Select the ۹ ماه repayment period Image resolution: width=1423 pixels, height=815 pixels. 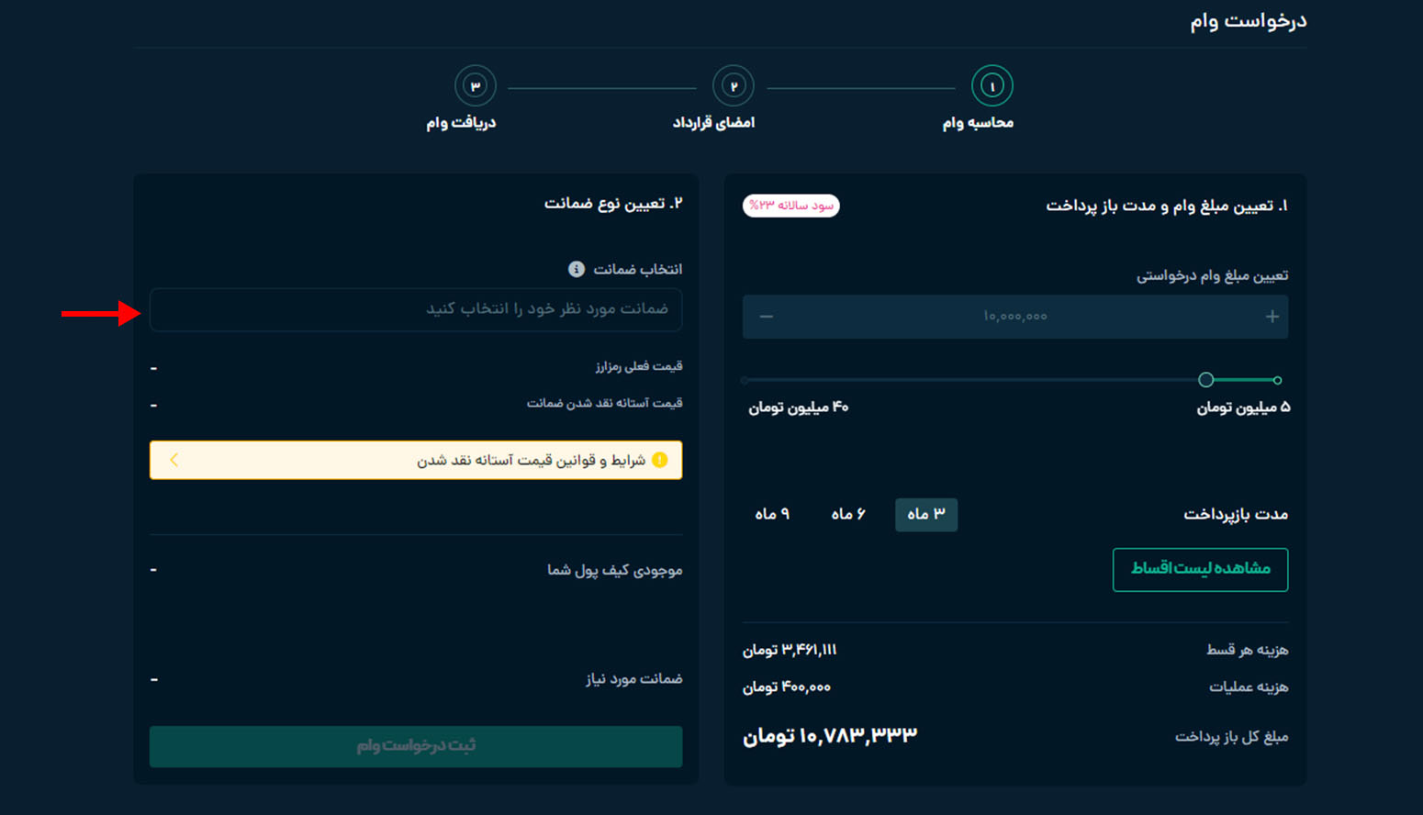[773, 515]
